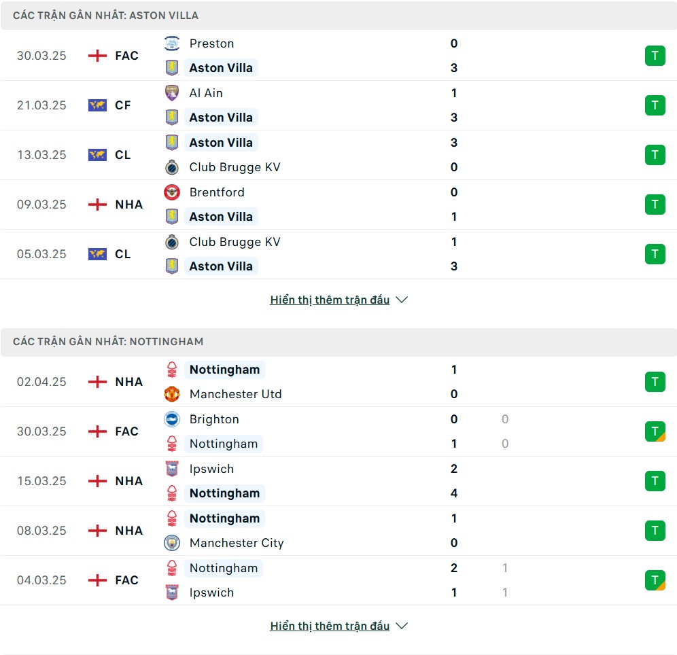
Task: Click the world flag icon beside CF
Action: point(97,105)
